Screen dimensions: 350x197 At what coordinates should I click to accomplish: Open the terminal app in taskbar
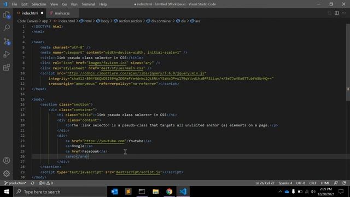(x=142, y=192)
